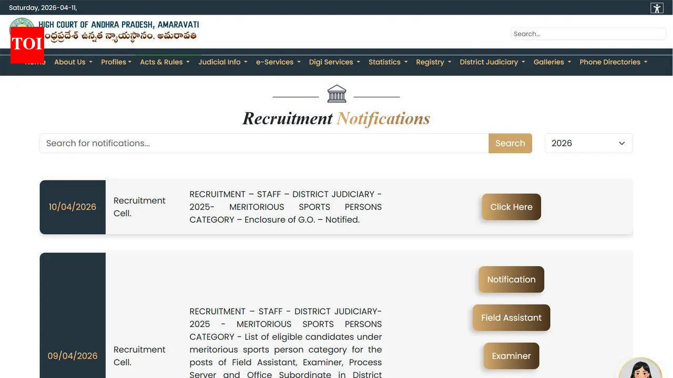673x378 pixels.
Task: Click the accessibility icon in the top bar
Action: (x=656, y=8)
